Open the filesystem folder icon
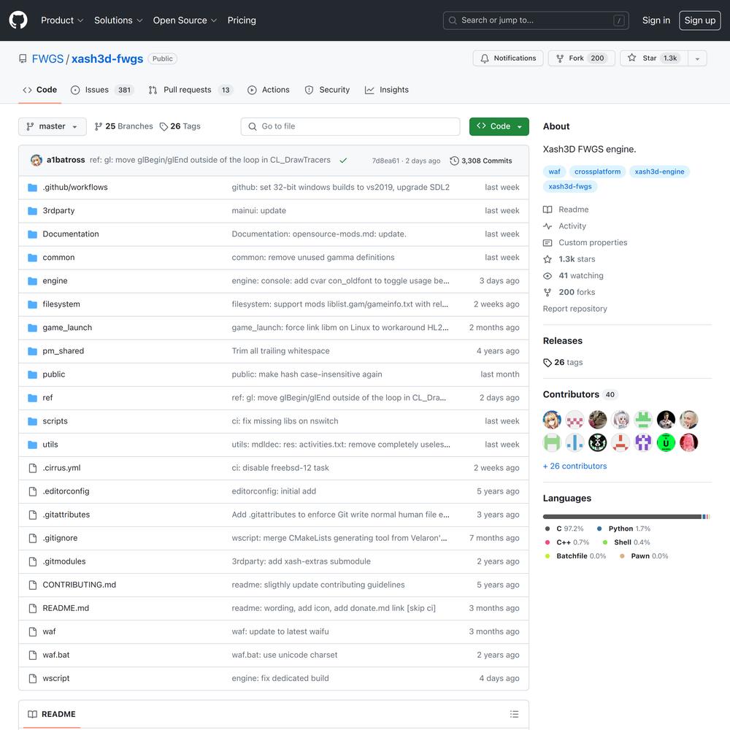The height and width of the screenshot is (730, 730). click(32, 304)
